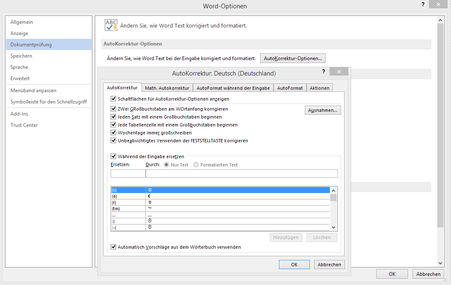Click 'AutoKorrektur-Optionen...' button
The image size is (451, 285).
[293, 58]
